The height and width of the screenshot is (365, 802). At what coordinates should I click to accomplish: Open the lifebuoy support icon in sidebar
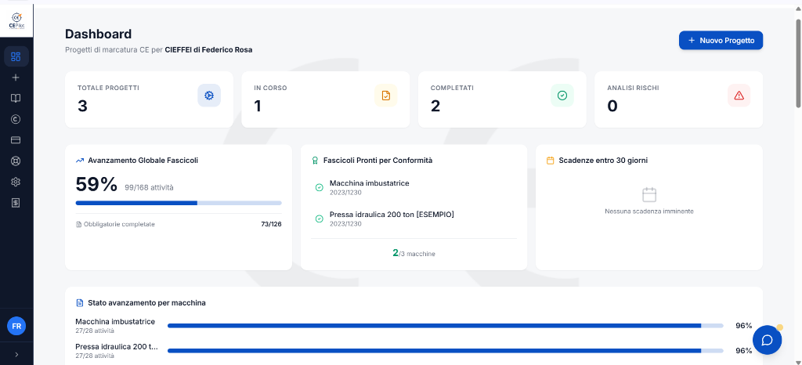[x=16, y=161]
